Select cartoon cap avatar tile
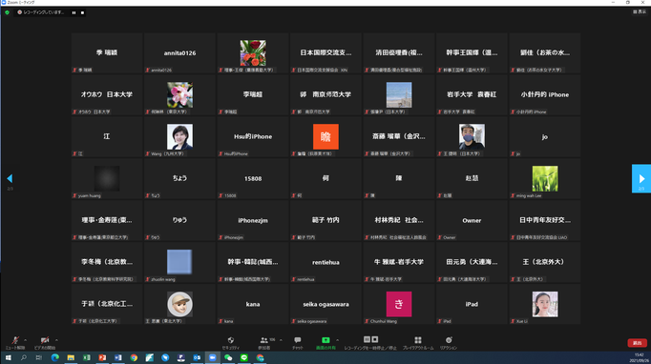 179,304
